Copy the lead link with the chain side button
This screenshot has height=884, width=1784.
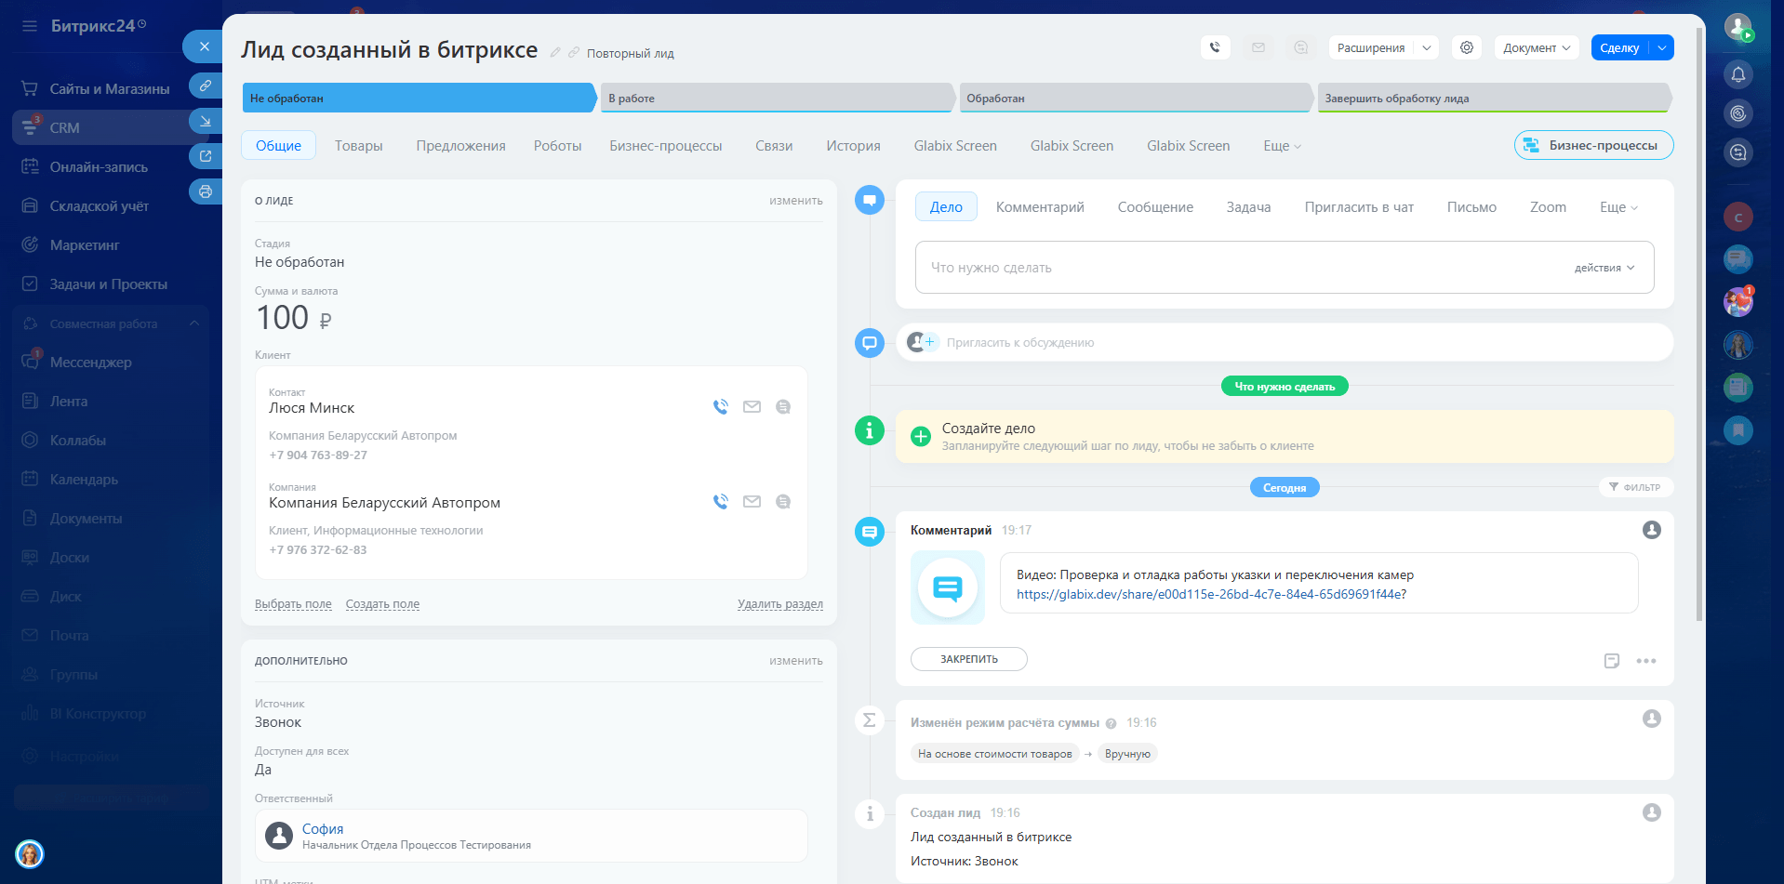click(x=206, y=86)
